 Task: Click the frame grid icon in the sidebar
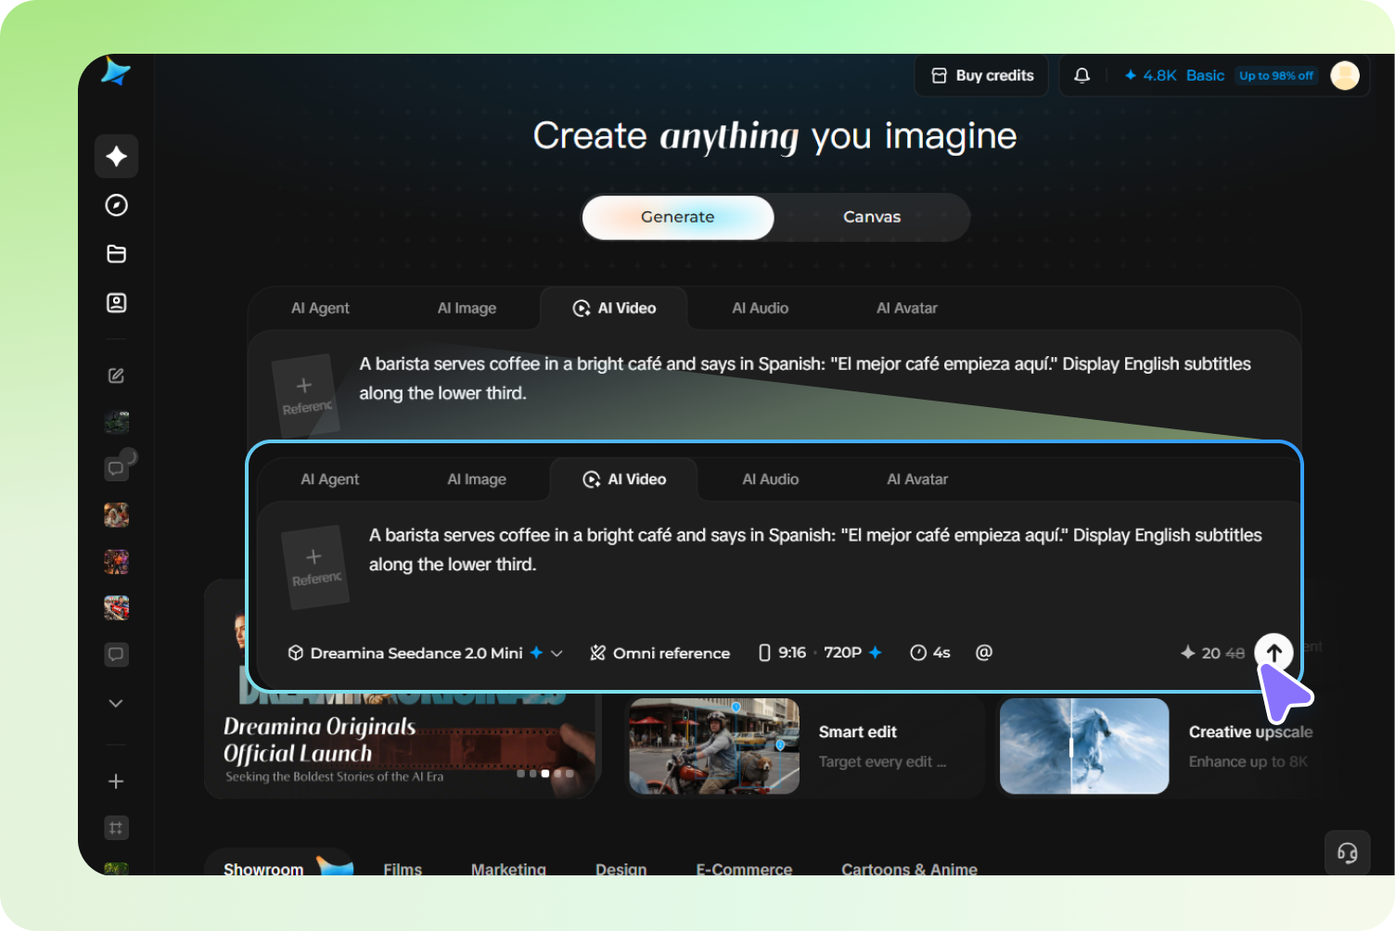116,828
